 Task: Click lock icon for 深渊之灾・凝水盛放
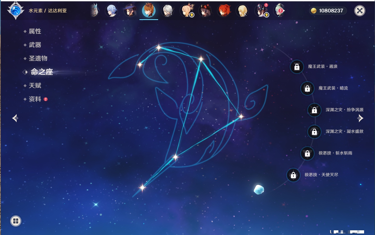coord(314,132)
